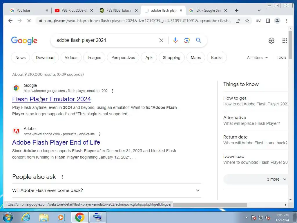The height and width of the screenshot is (223, 297).
Task: Close the PBS Kids 2009 tab
Action: pos(92,10)
